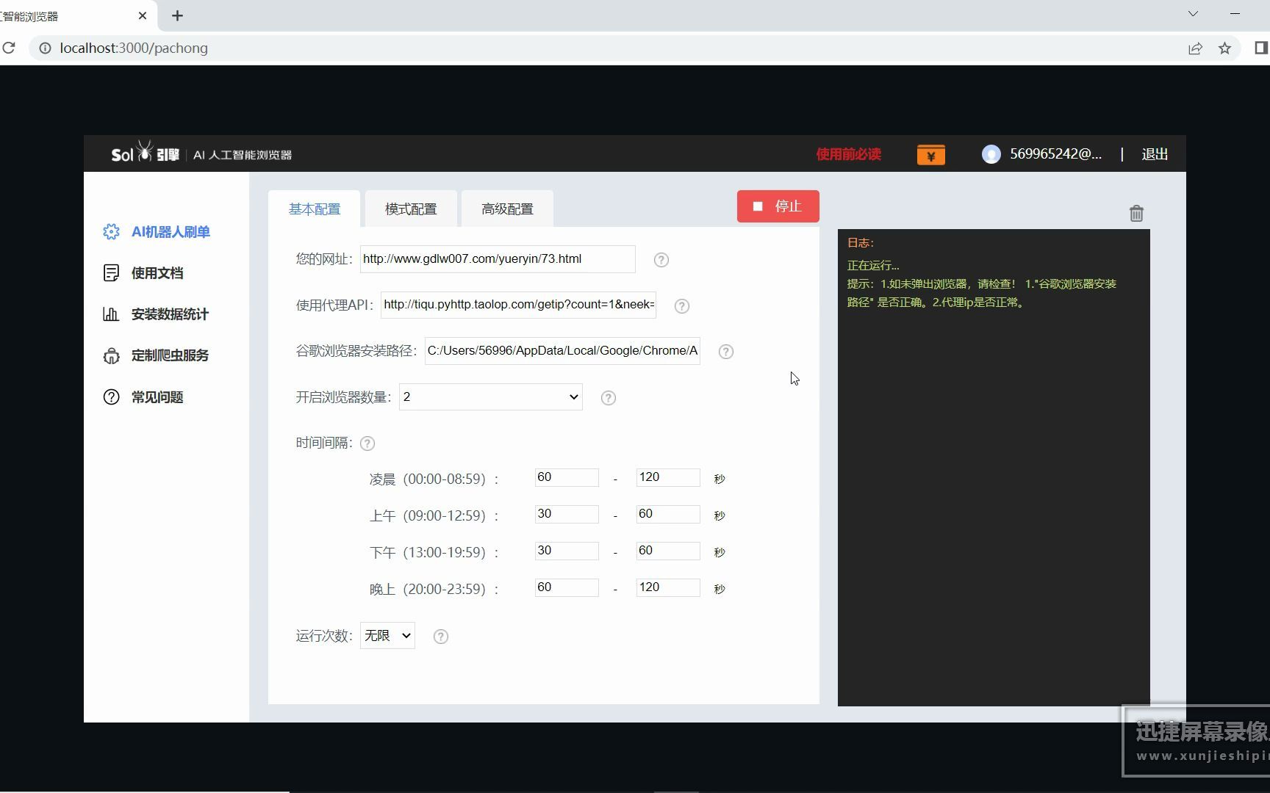Focus the 谷歌浏览器安装路径 input field
Image resolution: width=1270 pixels, height=793 pixels.
(562, 351)
